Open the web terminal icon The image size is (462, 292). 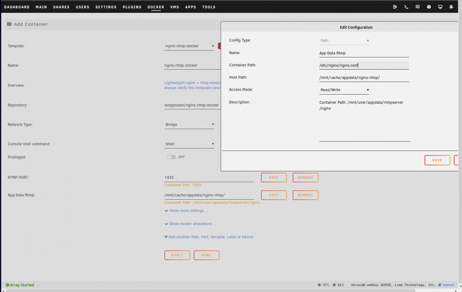click(x=406, y=7)
